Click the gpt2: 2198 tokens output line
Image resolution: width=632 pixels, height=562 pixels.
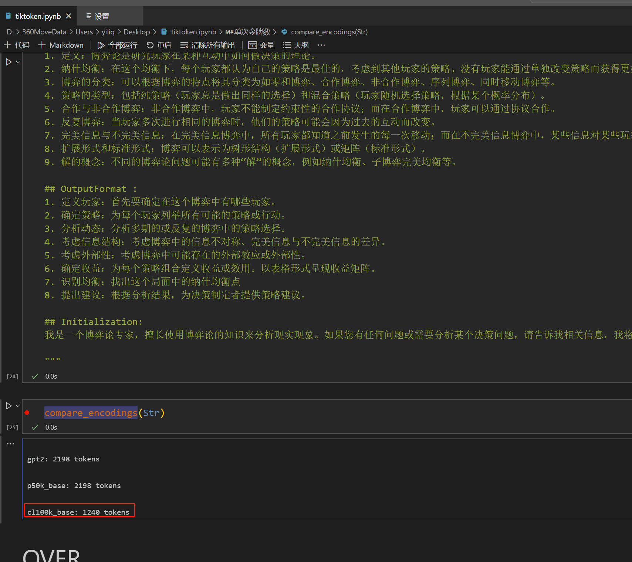[63, 459]
